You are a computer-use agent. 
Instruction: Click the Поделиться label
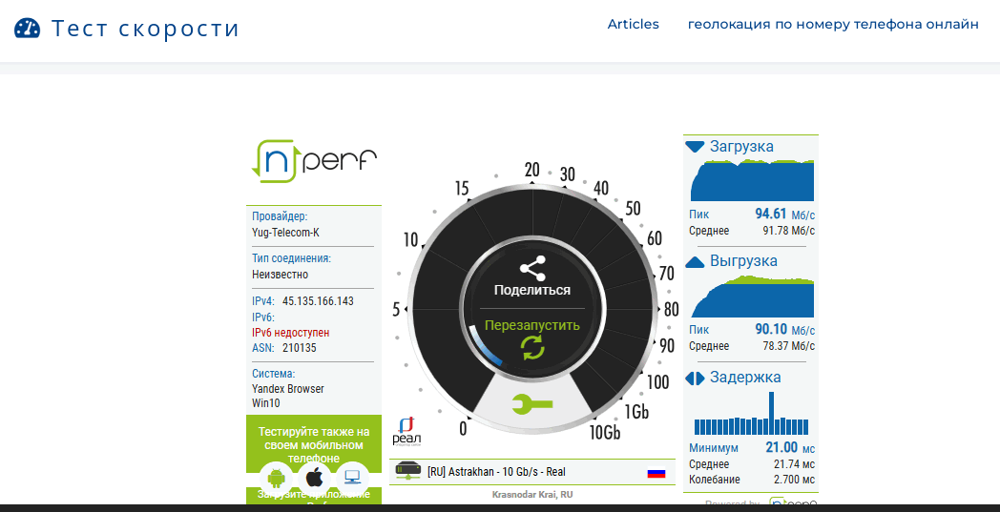531,290
